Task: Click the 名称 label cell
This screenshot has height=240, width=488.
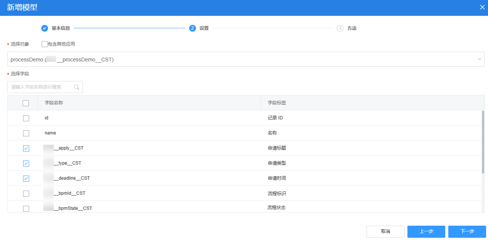Action: pyautogui.click(x=272, y=133)
